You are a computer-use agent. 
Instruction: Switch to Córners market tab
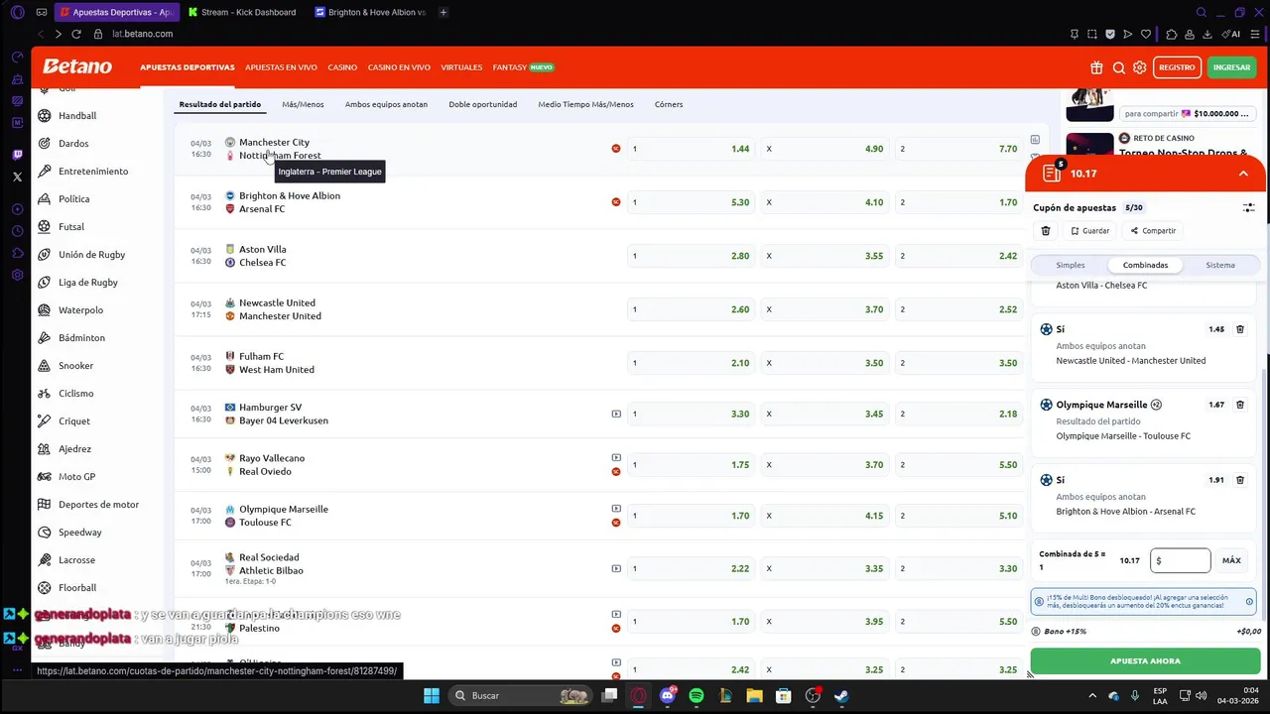[x=669, y=104]
